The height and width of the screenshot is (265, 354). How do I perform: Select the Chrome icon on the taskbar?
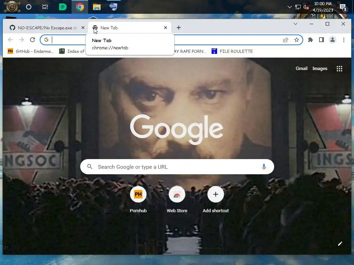80,7
